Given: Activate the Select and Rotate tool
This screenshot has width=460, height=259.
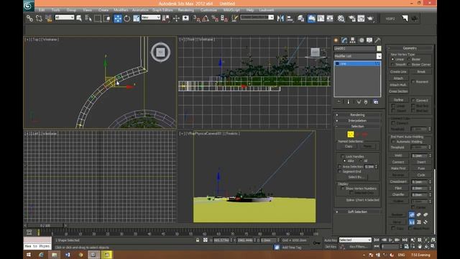Looking at the screenshot, I should point(127,19).
